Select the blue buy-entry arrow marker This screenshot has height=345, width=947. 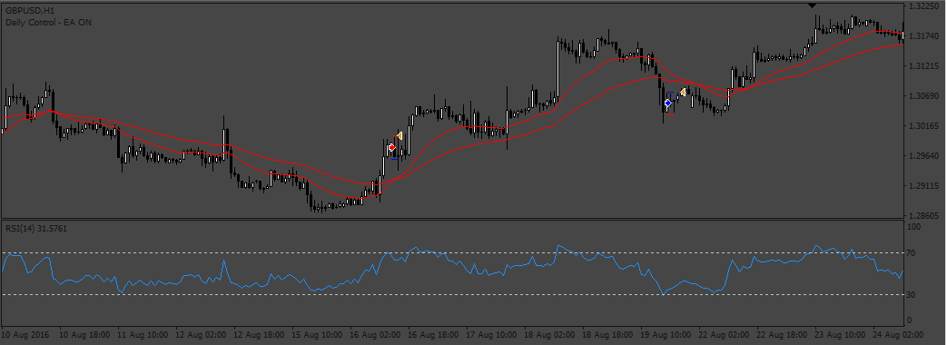pos(667,103)
